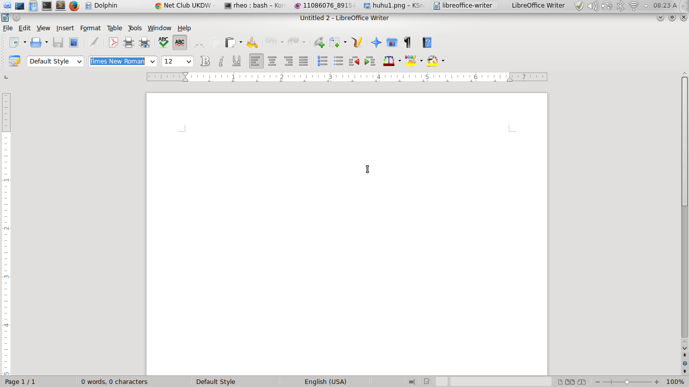Toggle selection mode in status bar
689x387 pixels.
[412, 381]
